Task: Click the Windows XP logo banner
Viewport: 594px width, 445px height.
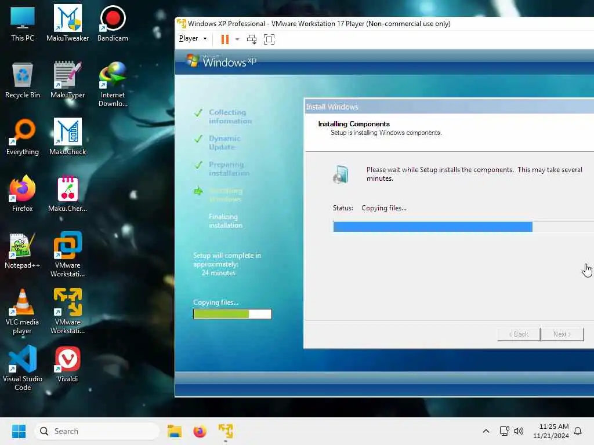Action: [x=222, y=61]
